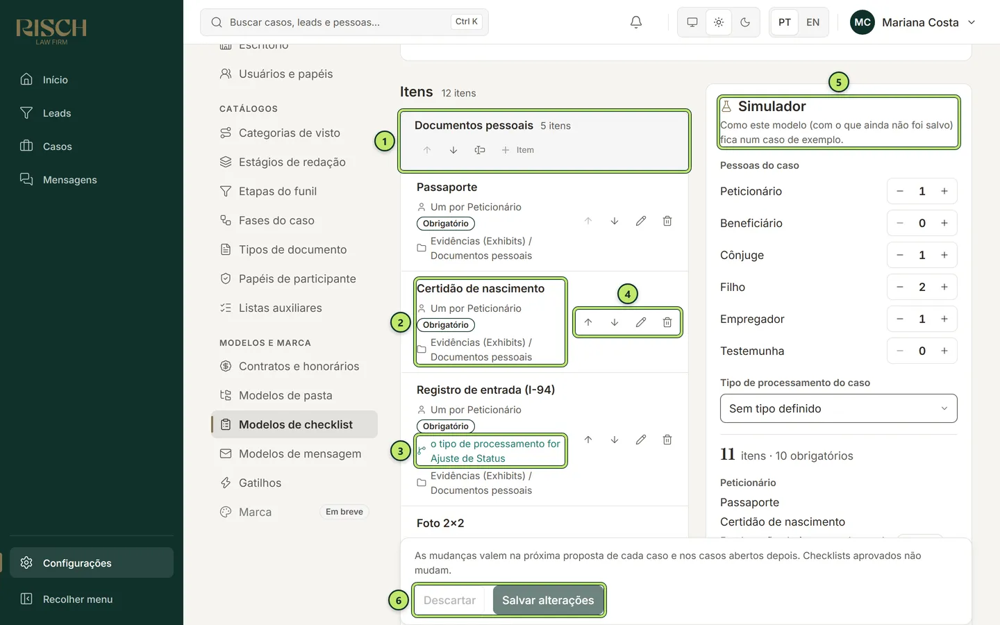Screen dimensions: 1000x625
Task: Open Mensagens section
Action: tap(92, 180)
